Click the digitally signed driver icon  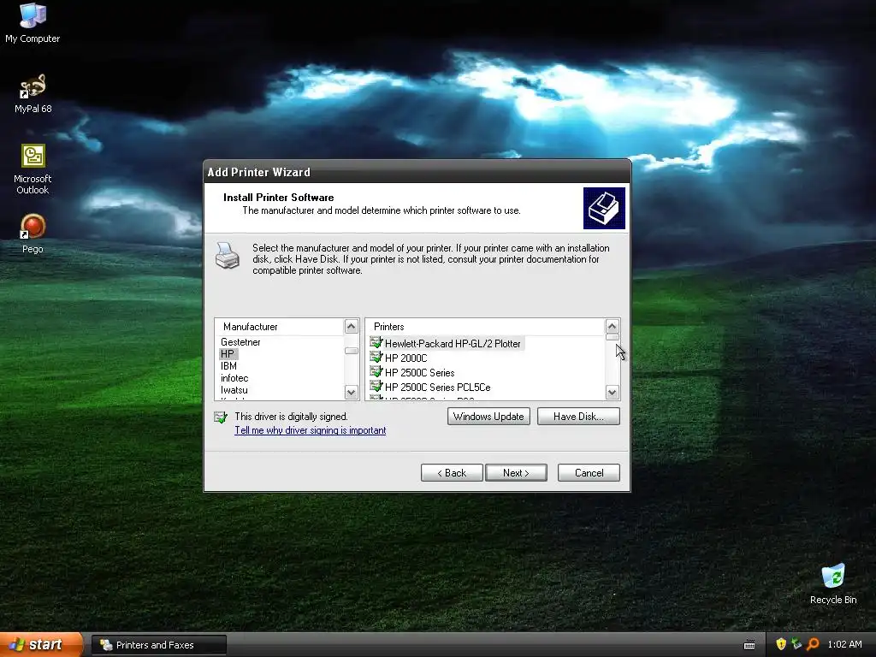pyautogui.click(x=221, y=417)
